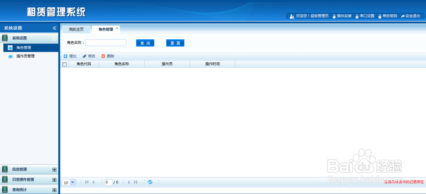This screenshot has width=426, height=194.
Task: Click the 查询 button
Action: point(145,43)
